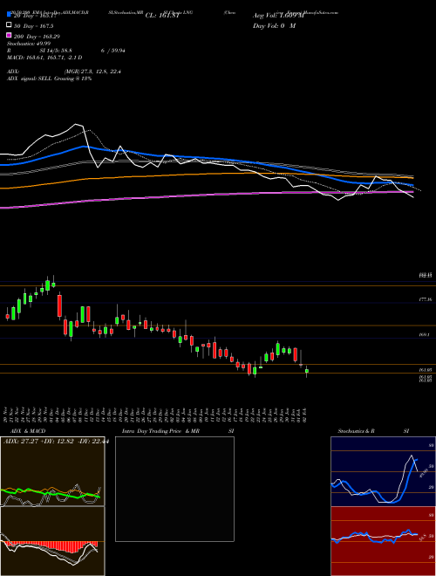Click the blue 20 Day legend swatch
This screenshot has height=576, width=436.
point(10,14)
